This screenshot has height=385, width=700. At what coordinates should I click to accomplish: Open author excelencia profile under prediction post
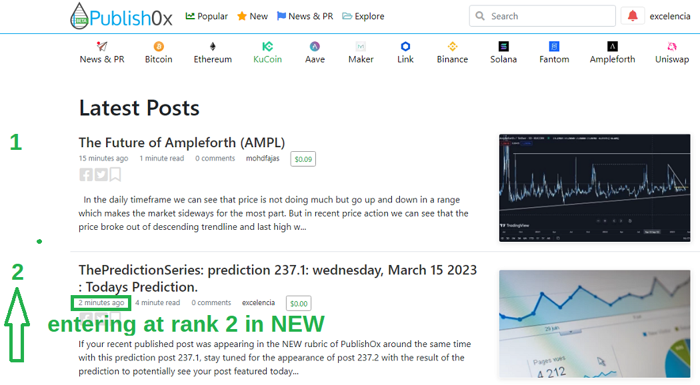pos(259,302)
